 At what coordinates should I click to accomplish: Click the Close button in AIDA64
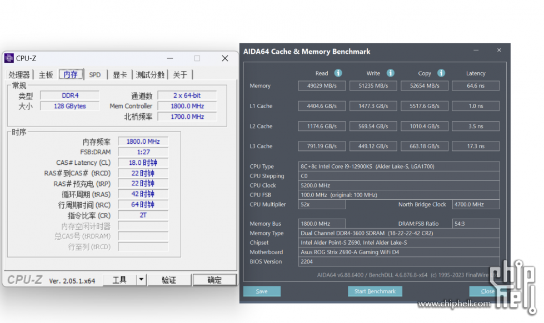(x=487, y=291)
